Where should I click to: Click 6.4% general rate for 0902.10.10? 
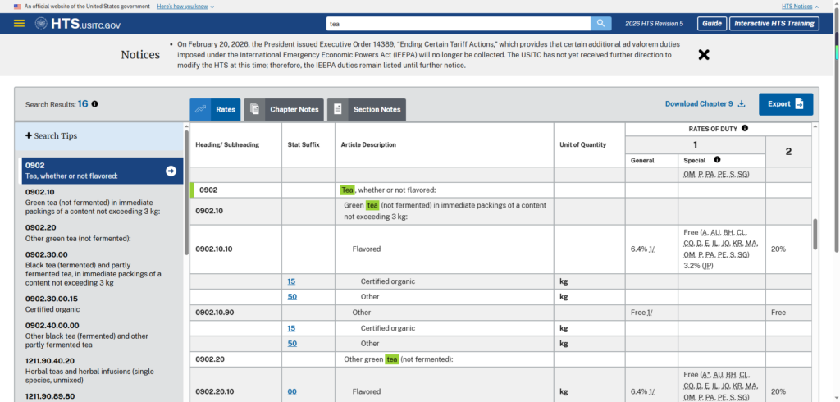coord(643,249)
